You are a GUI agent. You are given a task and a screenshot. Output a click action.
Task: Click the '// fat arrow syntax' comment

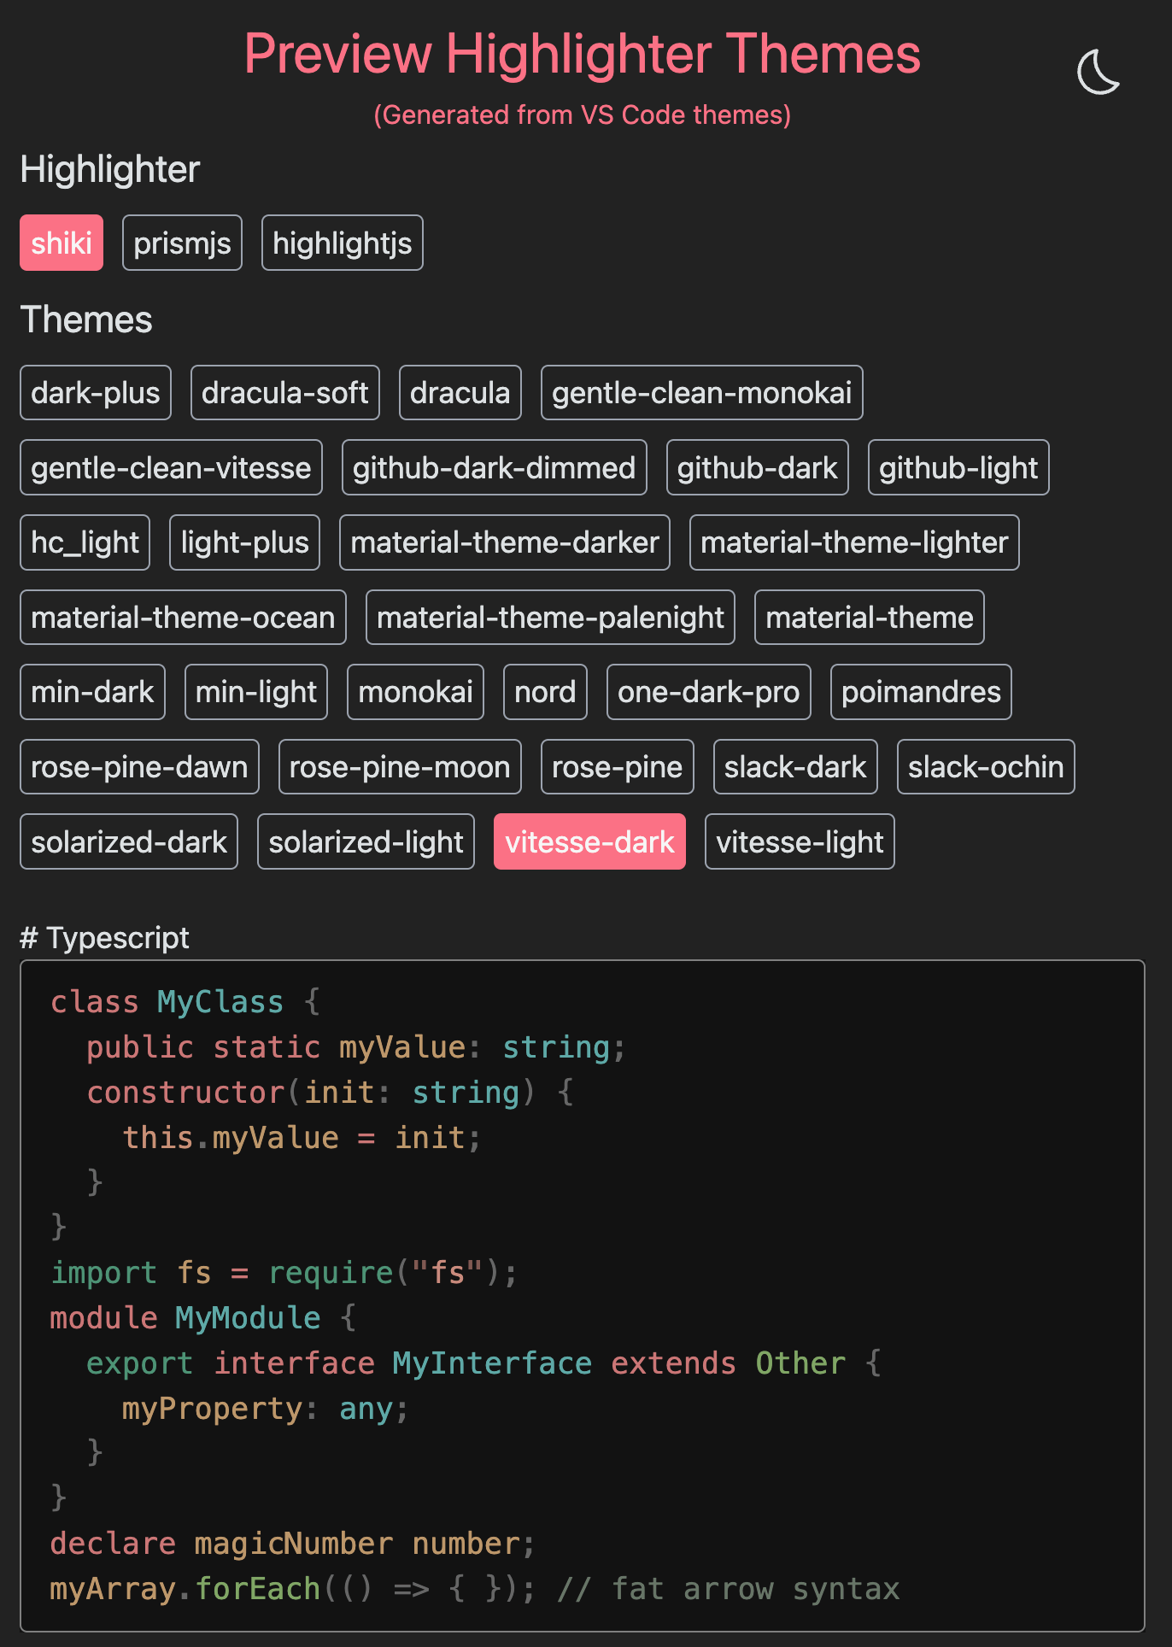(x=728, y=1589)
